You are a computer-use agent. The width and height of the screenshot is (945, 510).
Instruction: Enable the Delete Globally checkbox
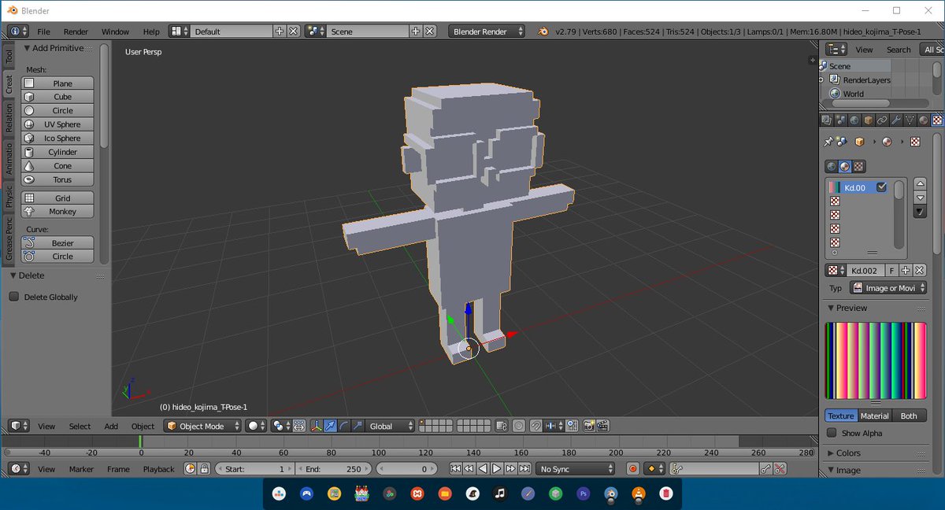point(13,297)
